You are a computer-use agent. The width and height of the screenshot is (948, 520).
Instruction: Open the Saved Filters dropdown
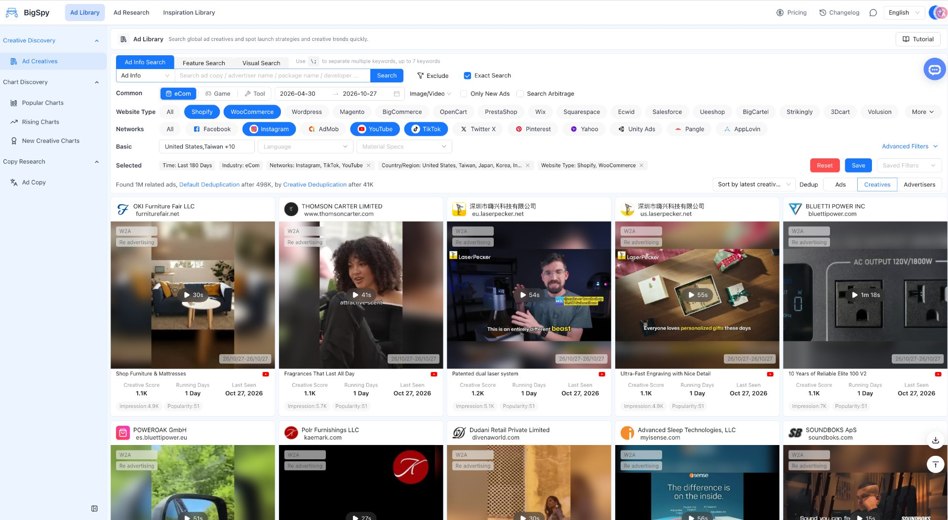tap(909, 166)
